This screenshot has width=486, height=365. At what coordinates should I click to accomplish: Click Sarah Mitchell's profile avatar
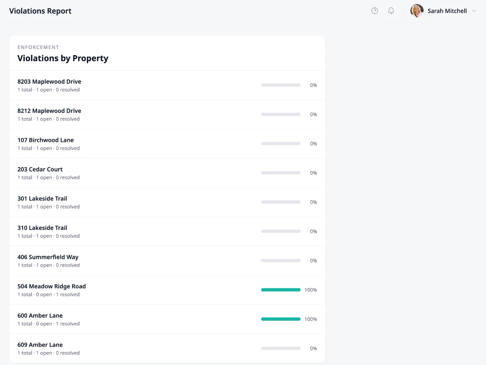point(416,11)
